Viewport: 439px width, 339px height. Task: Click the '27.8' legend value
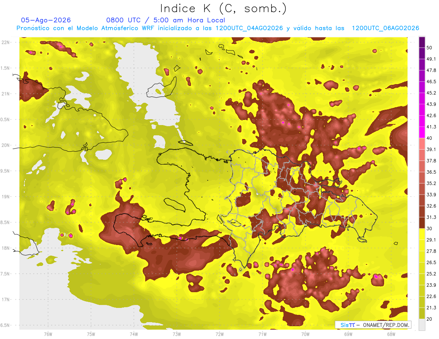coord(431,251)
